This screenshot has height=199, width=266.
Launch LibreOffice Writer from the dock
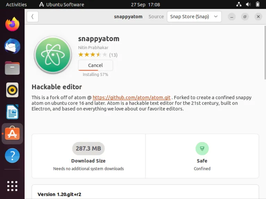click(12, 112)
